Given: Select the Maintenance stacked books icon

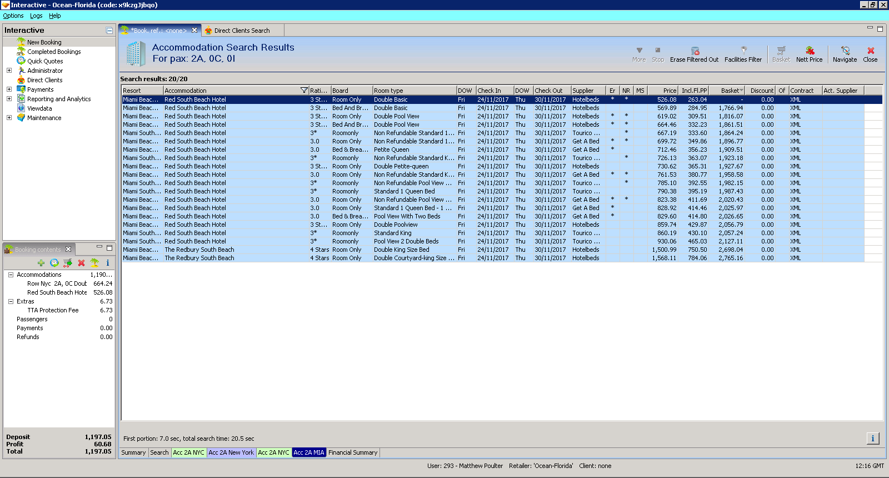Looking at the screenshot, I should [x=21, y=117].
